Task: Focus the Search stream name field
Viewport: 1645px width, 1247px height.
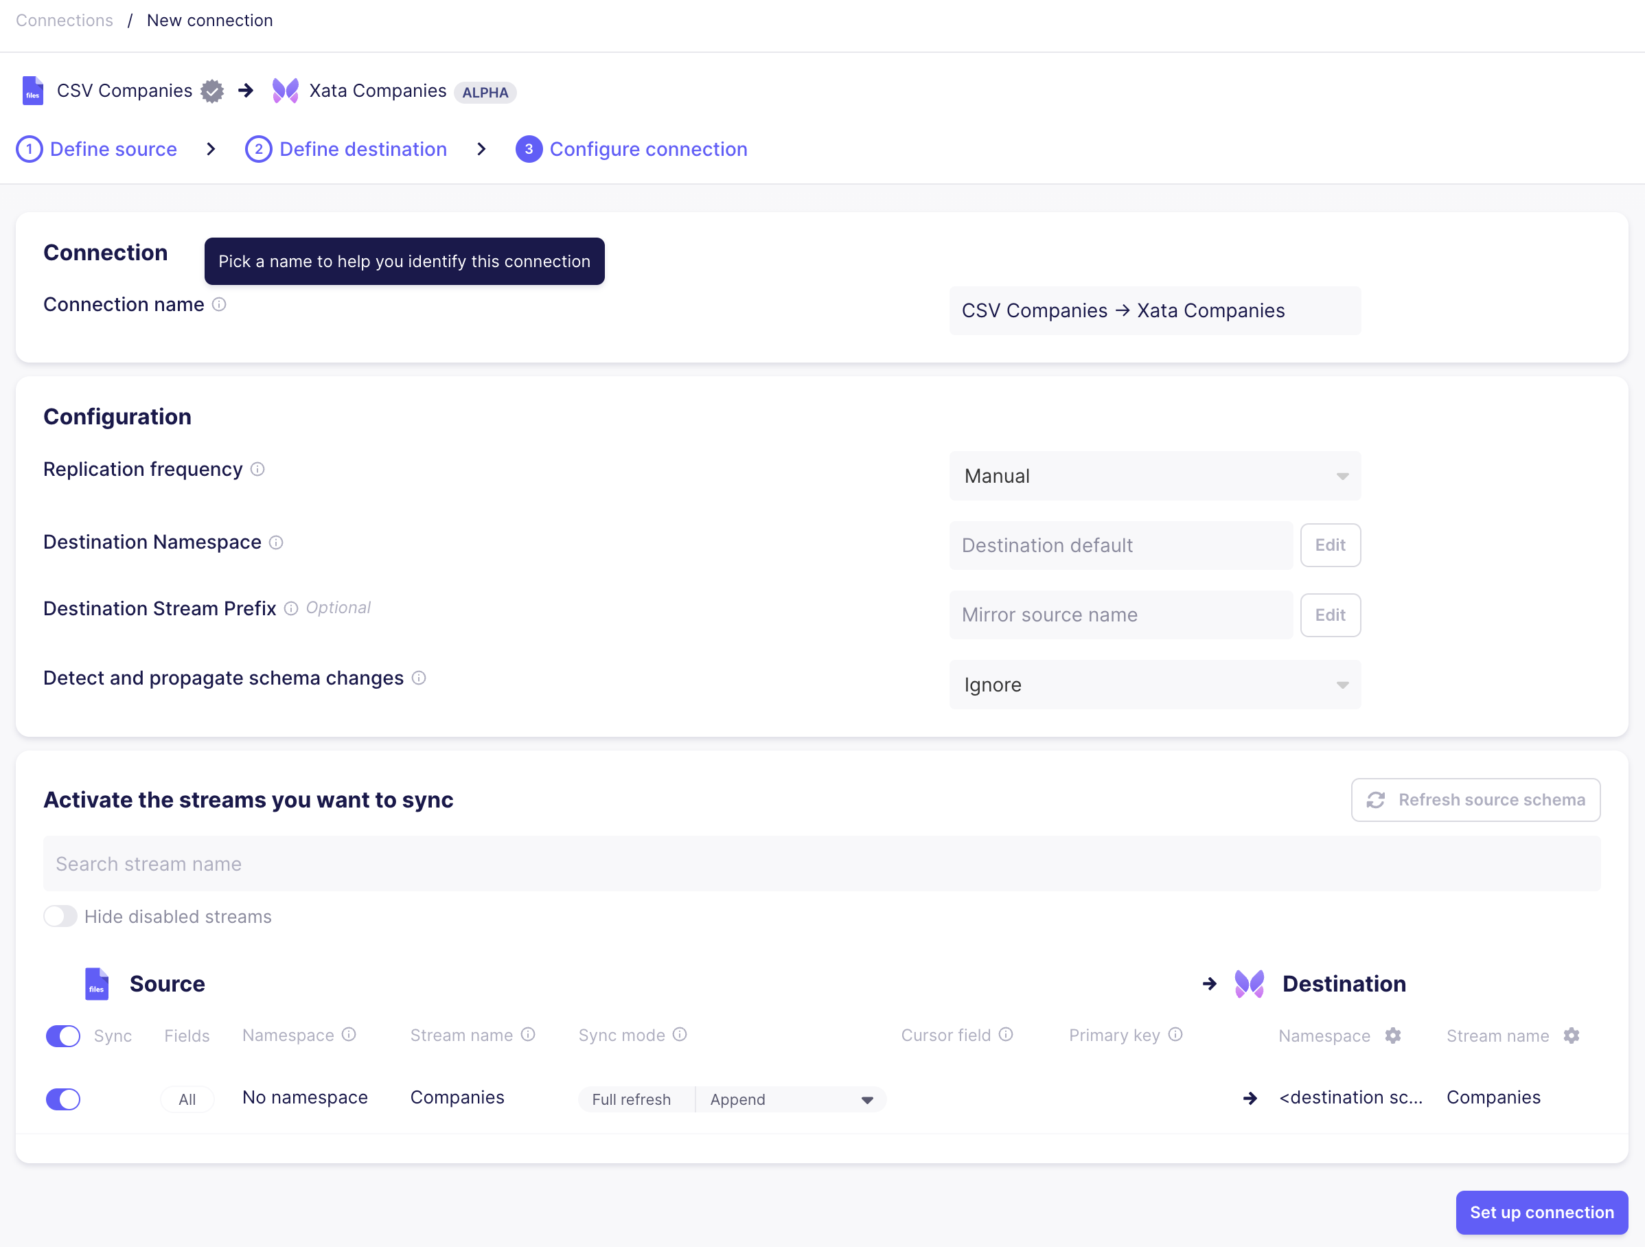Action: (822, 863)
